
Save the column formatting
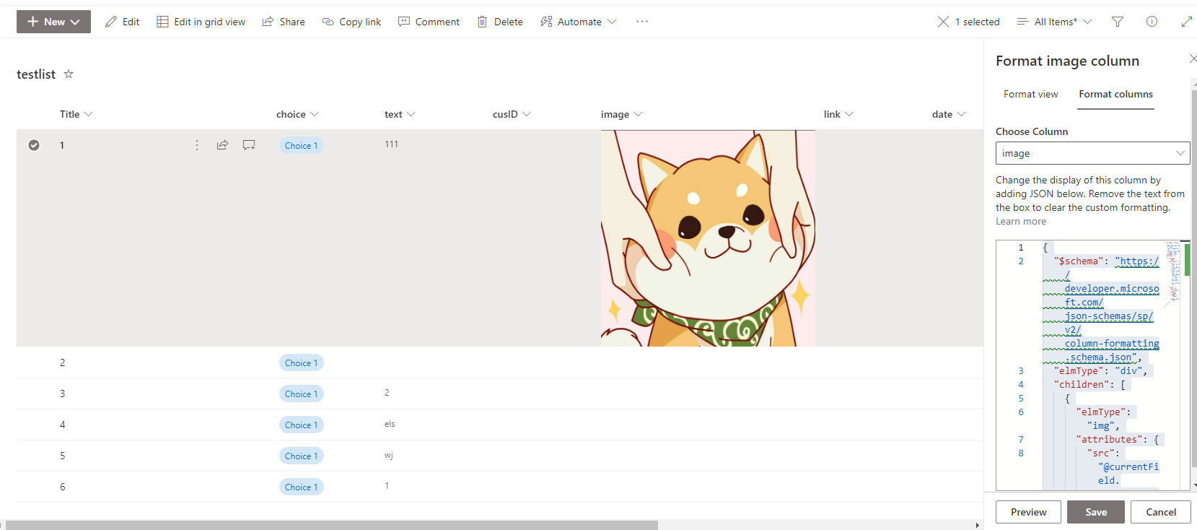(x=1096, y=512)
